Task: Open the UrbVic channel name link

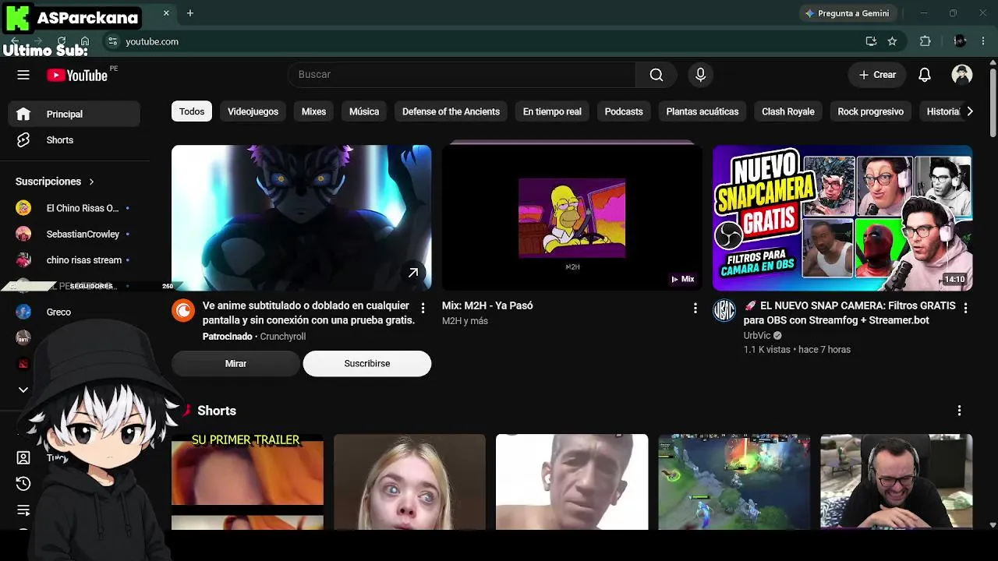Action: pyautogui.click(x=757, y=336)
